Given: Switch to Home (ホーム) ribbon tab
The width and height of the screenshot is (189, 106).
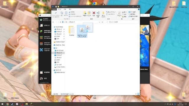Looking at the screenshot, I should (60, 9).
